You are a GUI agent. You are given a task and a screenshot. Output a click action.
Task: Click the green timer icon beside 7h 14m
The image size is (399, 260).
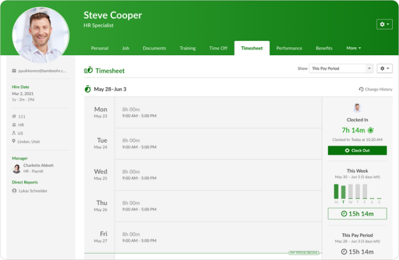click(370, 131)
